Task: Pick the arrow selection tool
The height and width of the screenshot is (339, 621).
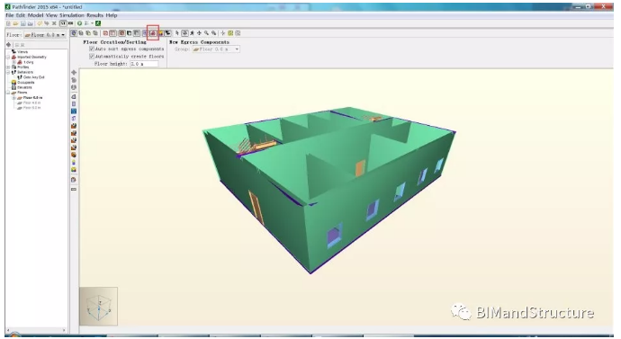Action: (177, 33)
